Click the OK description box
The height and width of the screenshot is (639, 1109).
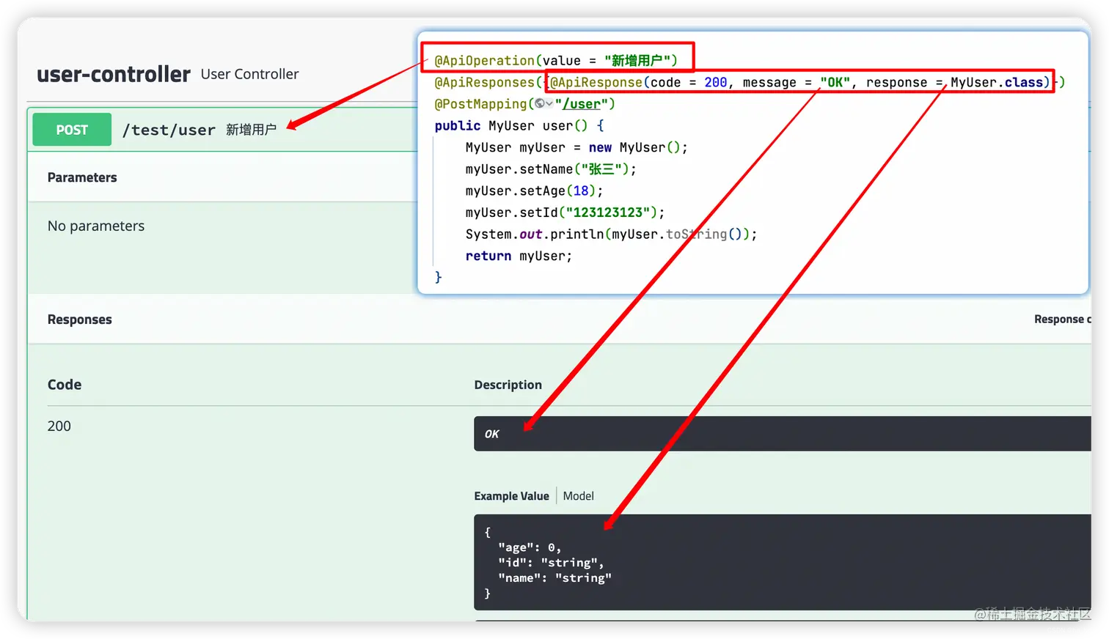click(x=783, y=434)
